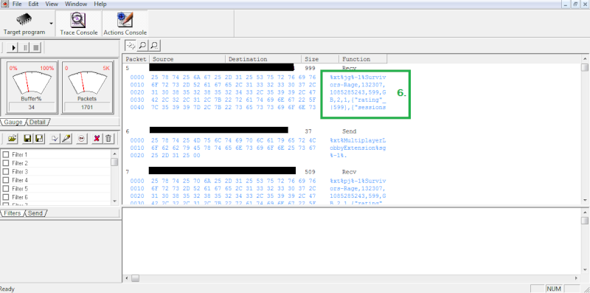Click the first magnifier search icon
Viewport: 590px width, 293px height.
pyautogui.click(x=142, y=46)
